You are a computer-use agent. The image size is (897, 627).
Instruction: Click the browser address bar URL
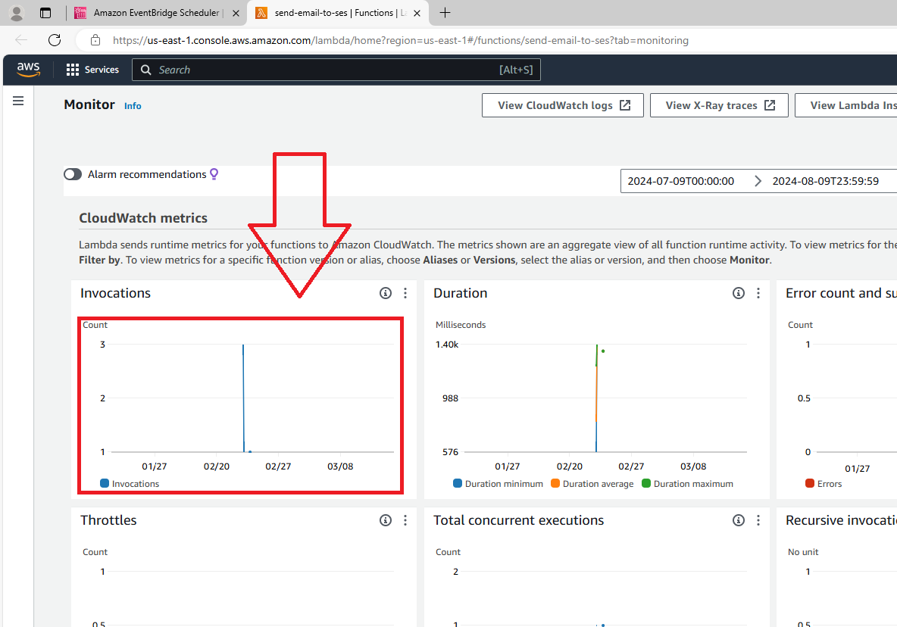coord(401,40)
